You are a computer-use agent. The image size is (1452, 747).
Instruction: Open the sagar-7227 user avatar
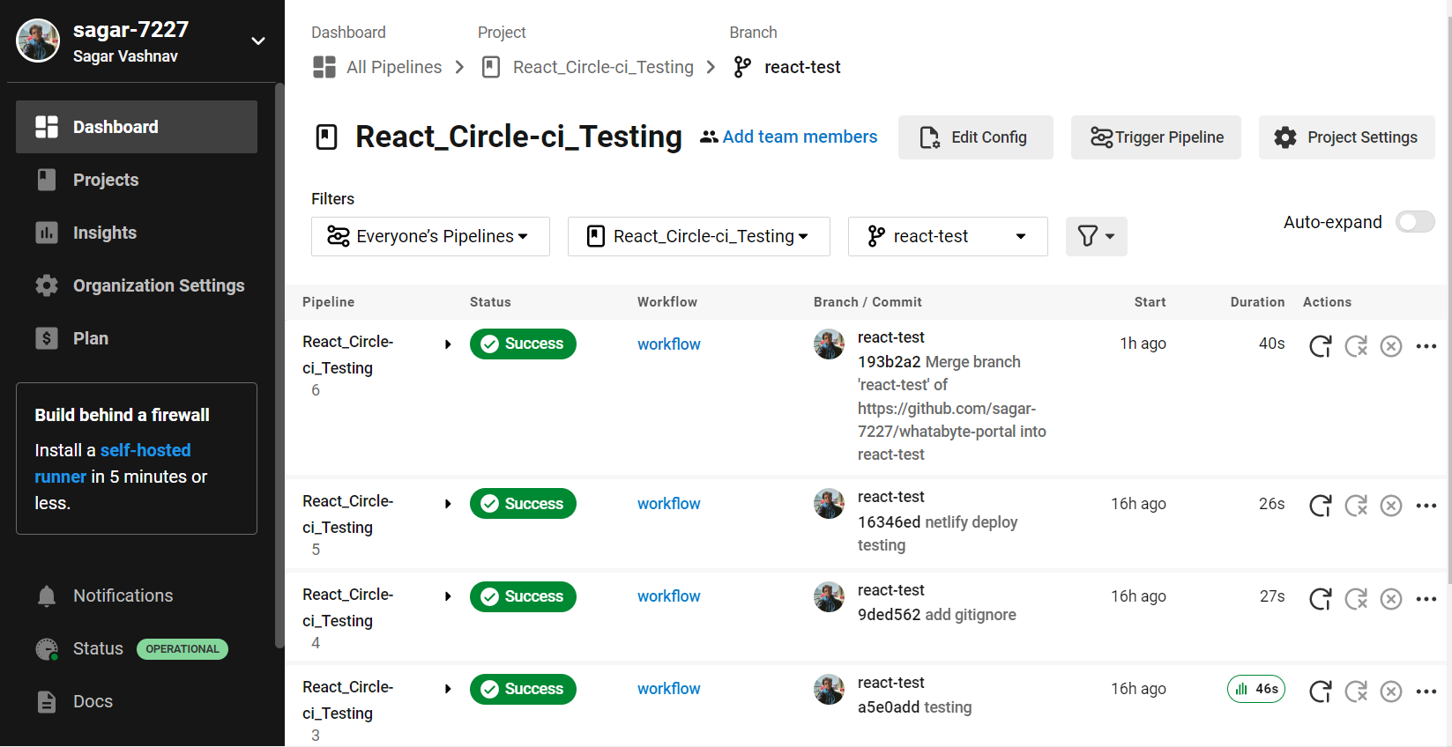pos(38,41)
